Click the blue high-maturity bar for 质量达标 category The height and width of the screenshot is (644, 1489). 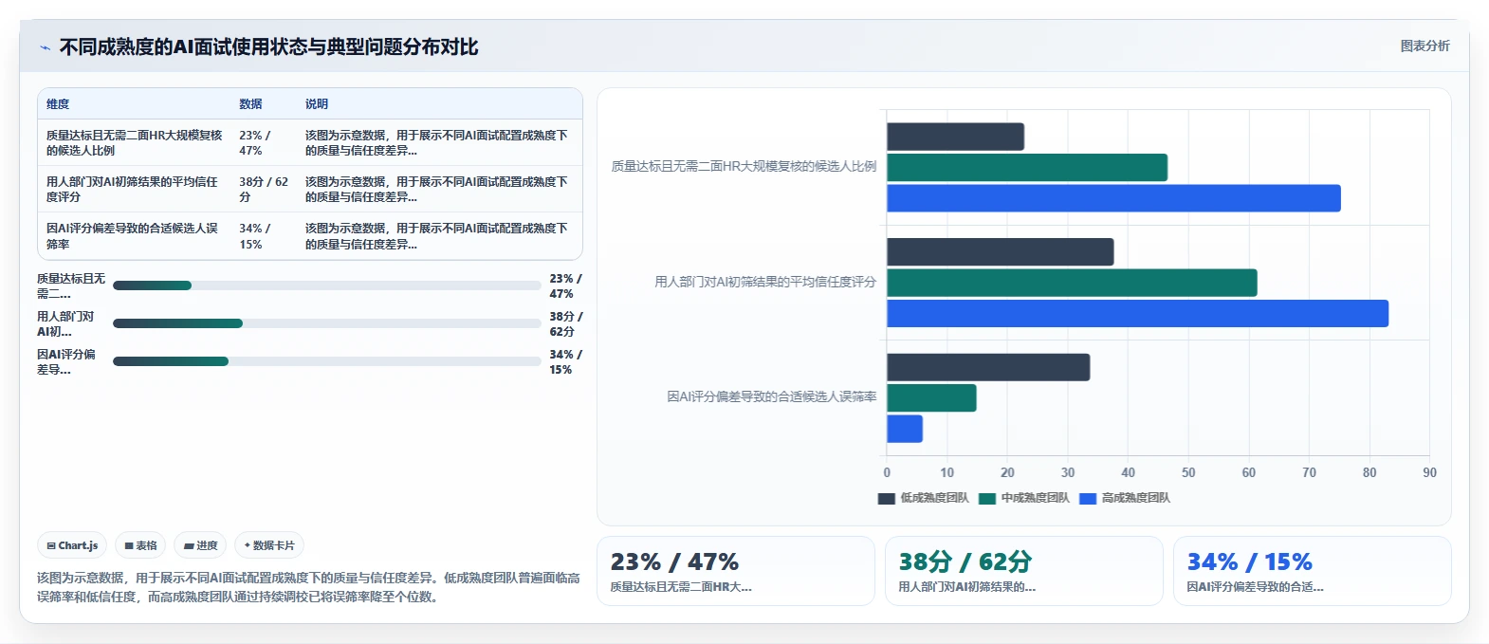coord(1113,198)
